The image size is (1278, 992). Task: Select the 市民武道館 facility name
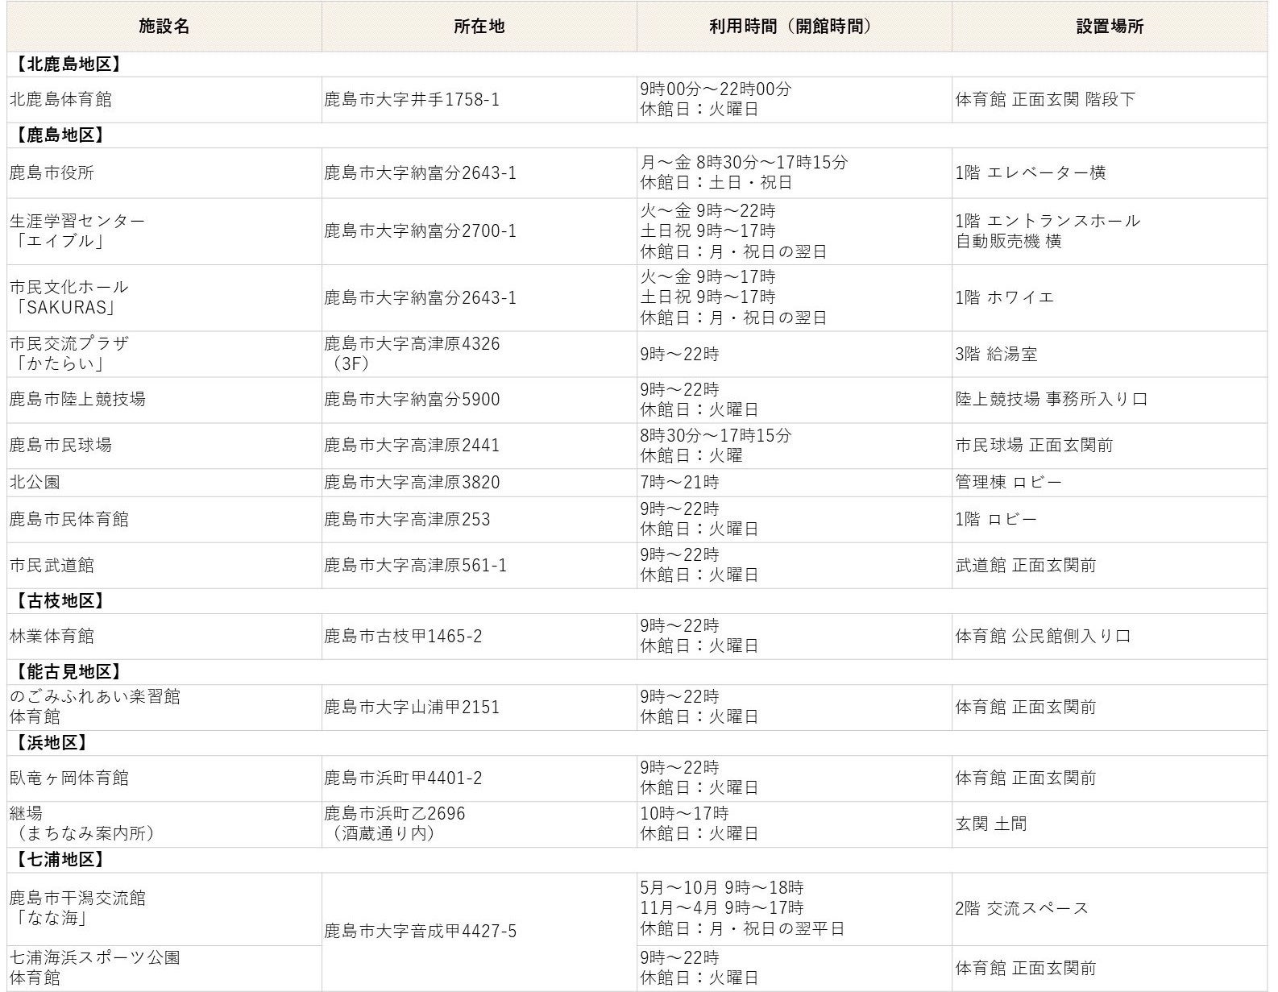(x=52, y=565)
